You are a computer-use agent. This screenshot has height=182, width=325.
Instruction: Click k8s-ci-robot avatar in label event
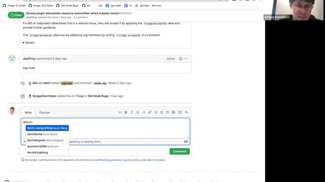point(29,83)
